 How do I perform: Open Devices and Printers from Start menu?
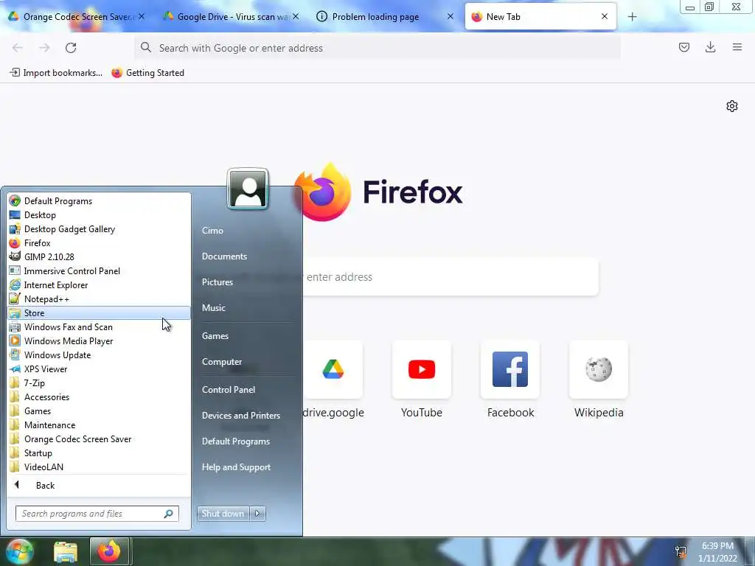coord(241,416)
